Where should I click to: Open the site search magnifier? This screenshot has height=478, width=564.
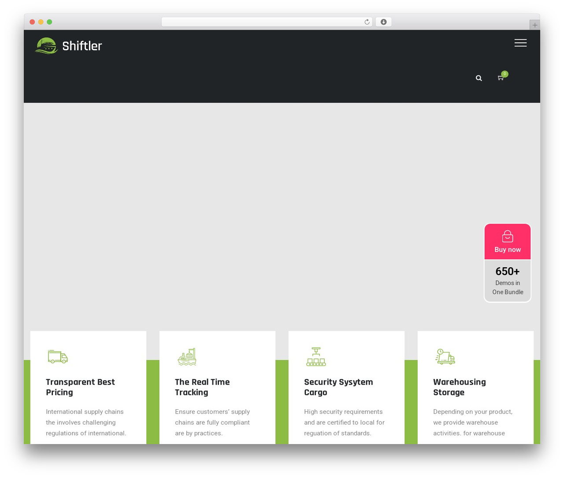pyautogui.click(x=479, y=78)
